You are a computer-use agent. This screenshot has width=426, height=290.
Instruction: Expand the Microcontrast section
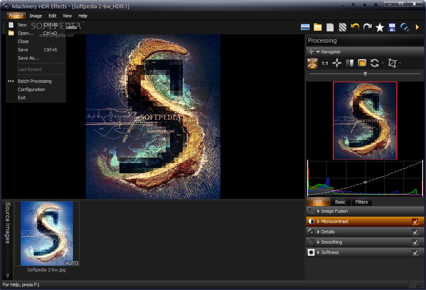[x=318, y=221]
